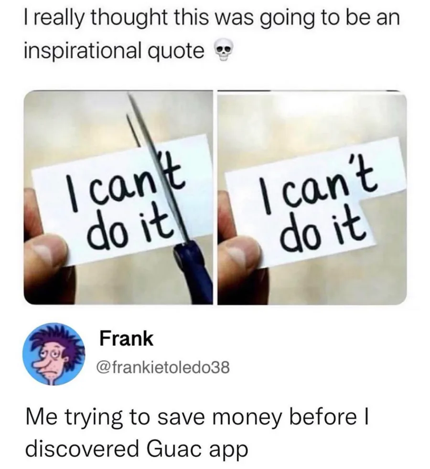The height and width of the screenshot is (469, 430).
Task: Click the 'I really thought this' caption
Action: (x=212, y=34)
